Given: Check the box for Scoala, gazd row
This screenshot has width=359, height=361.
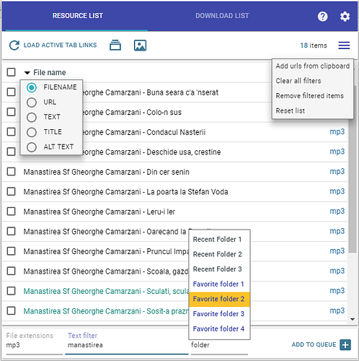Looking at the screenshot, I should 12,271.
